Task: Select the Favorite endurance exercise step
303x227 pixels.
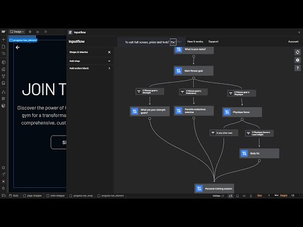Action: pos(194,111)
